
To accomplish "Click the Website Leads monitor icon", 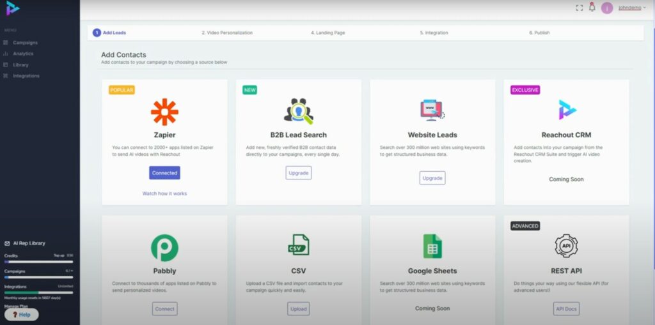I will pyautogui.click(x=432, y=110).
